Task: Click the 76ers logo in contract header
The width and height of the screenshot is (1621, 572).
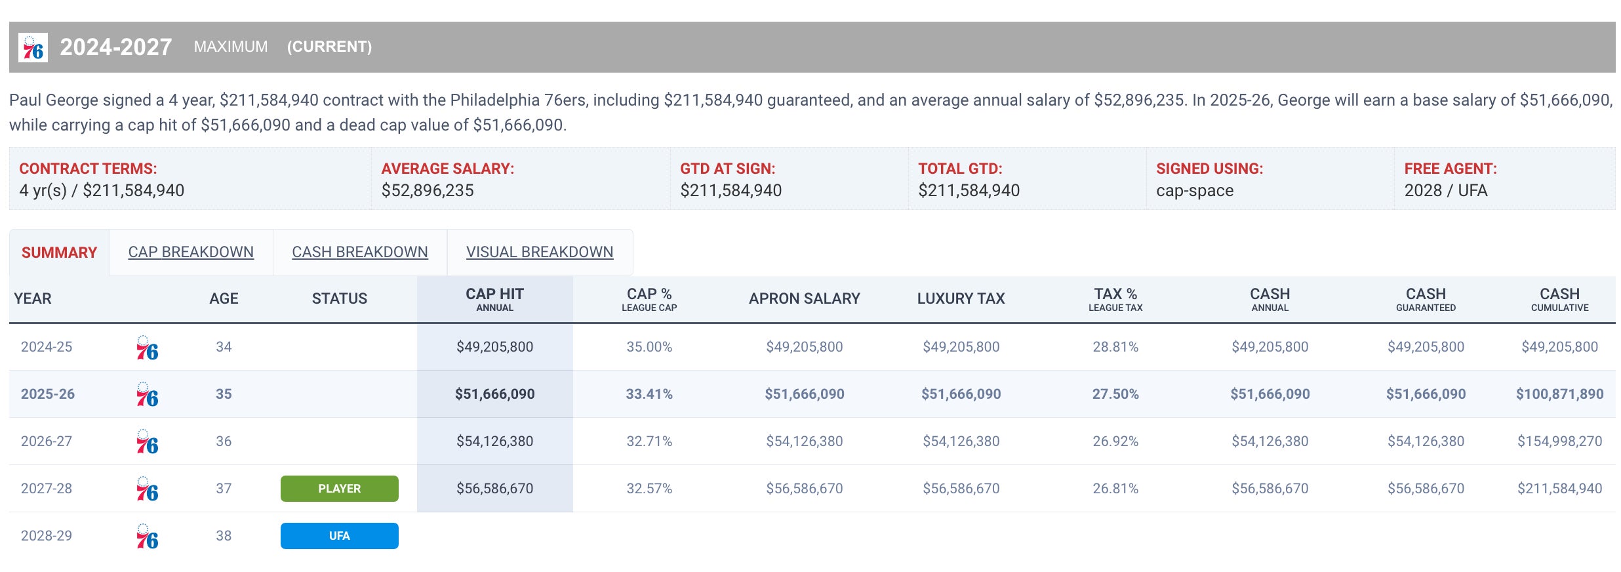Action: [33, 47]
